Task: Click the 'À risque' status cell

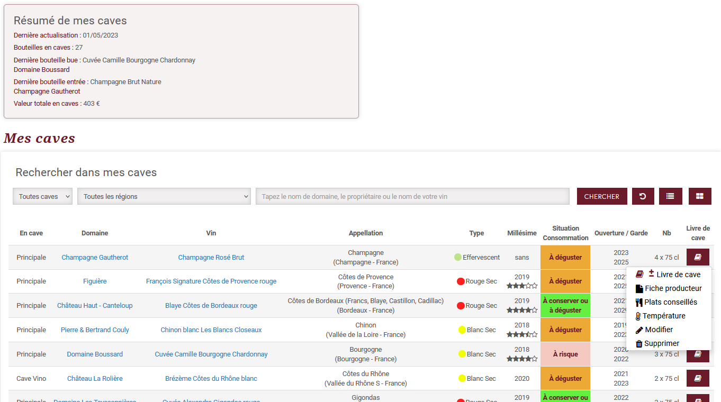Action: pyautogui.click(x=565, y=354)
